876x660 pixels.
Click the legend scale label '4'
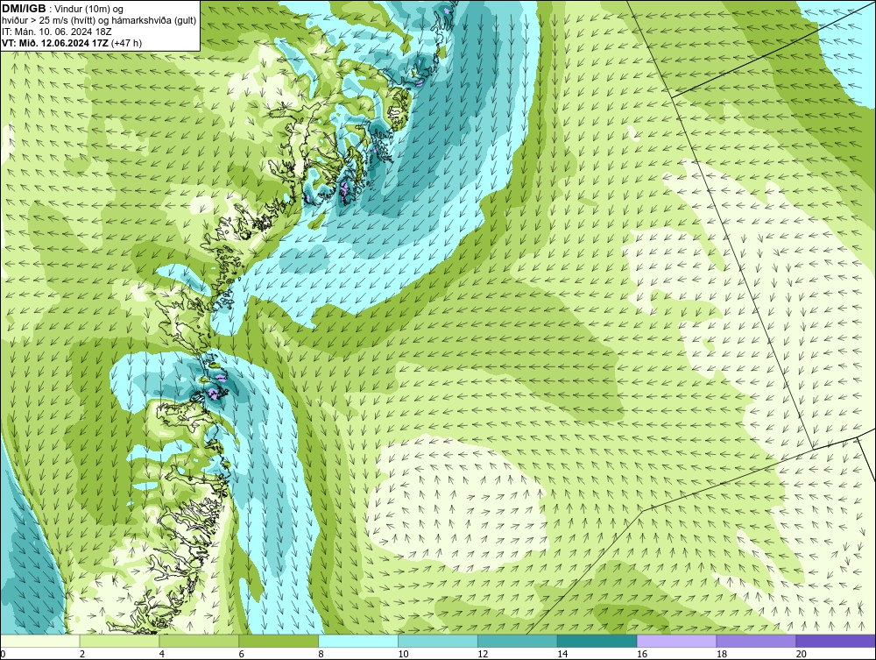[162, 654]
